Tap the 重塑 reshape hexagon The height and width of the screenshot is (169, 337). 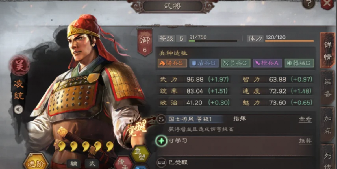coord(141,154)
